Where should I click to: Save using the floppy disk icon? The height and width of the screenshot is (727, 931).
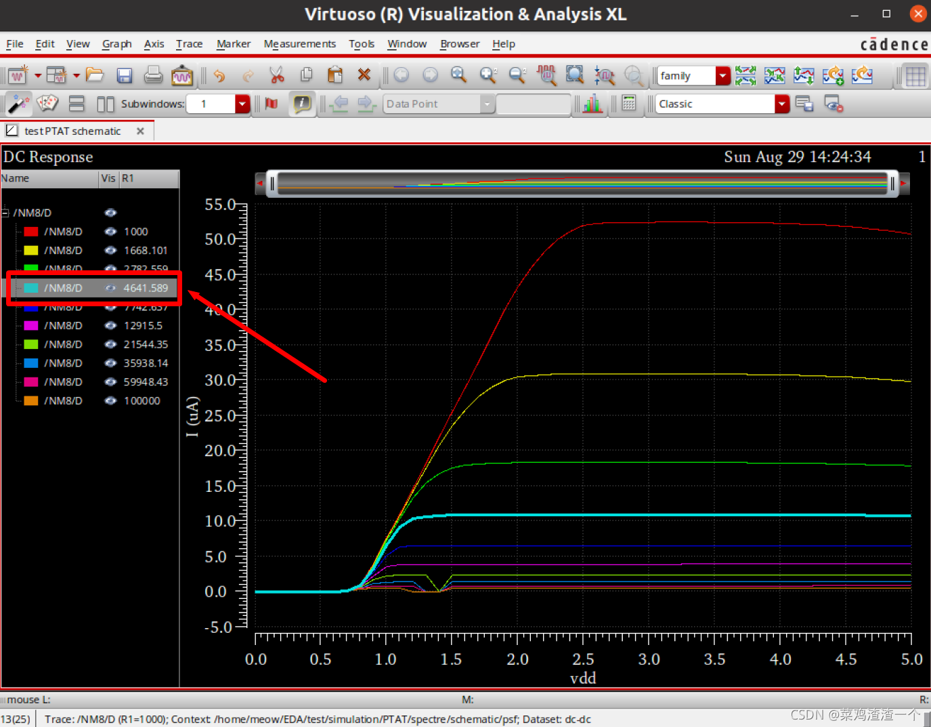(x=124, y=75)
